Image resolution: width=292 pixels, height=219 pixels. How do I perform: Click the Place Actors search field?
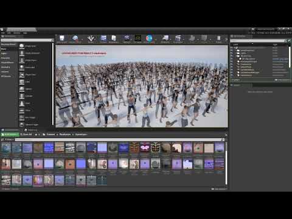pos(26,40)
